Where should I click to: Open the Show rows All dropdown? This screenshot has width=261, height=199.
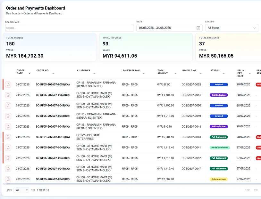(x=21, y=190)
